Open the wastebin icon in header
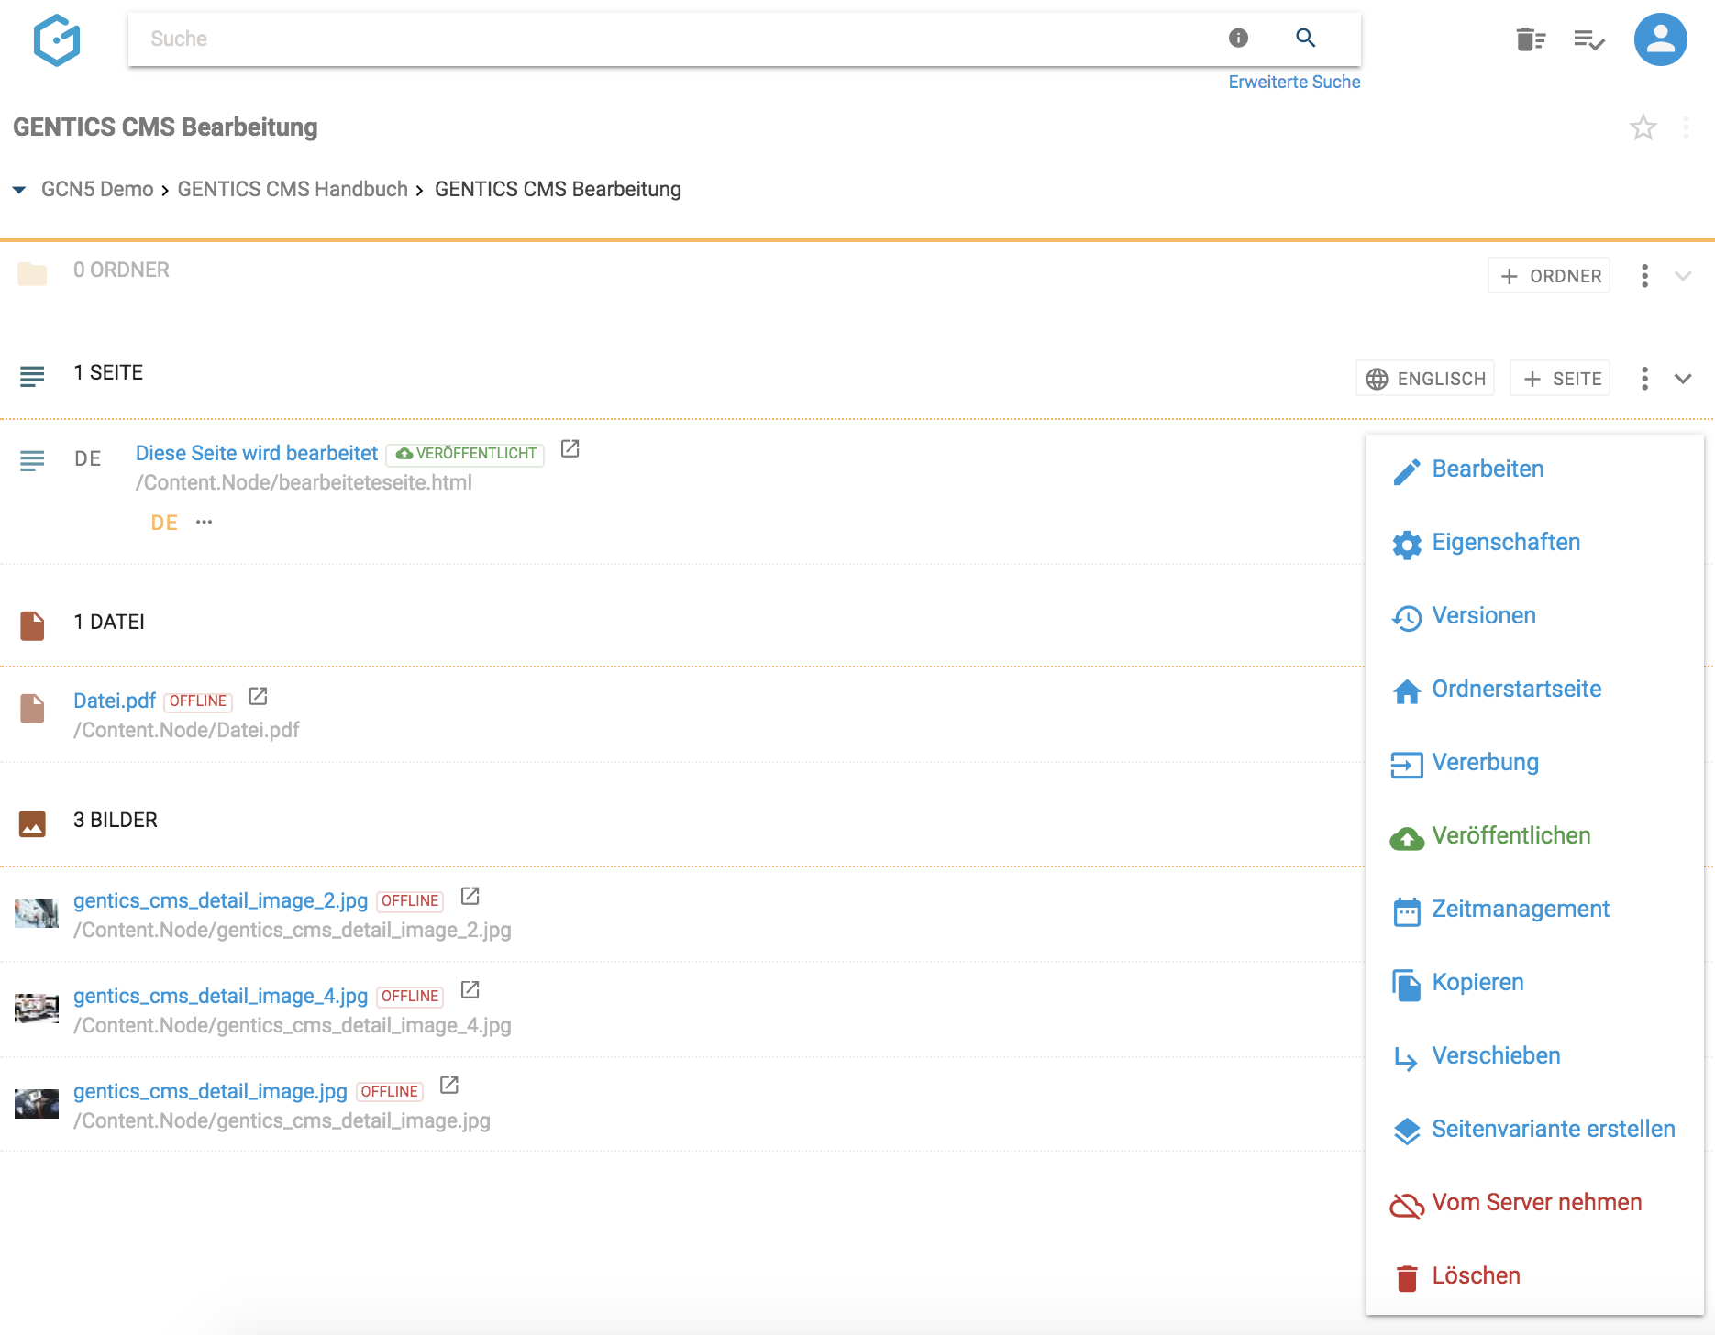The width and height of the screenshot is (1715, 1335). pyautogui.click(x=1531, y=39)
